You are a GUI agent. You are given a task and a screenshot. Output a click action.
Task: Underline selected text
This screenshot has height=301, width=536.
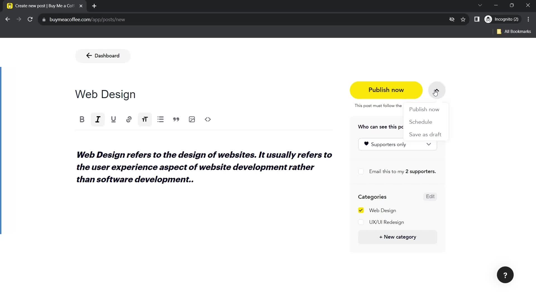113,120
